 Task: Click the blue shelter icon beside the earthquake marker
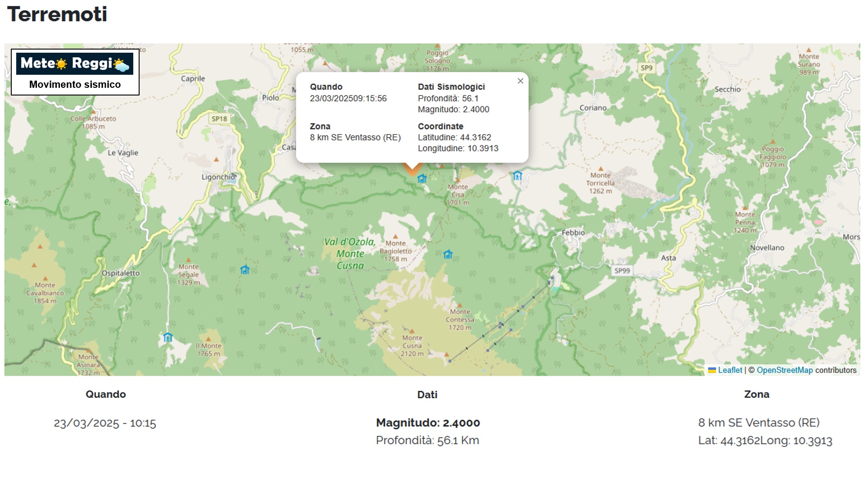[x=422, y=179]
